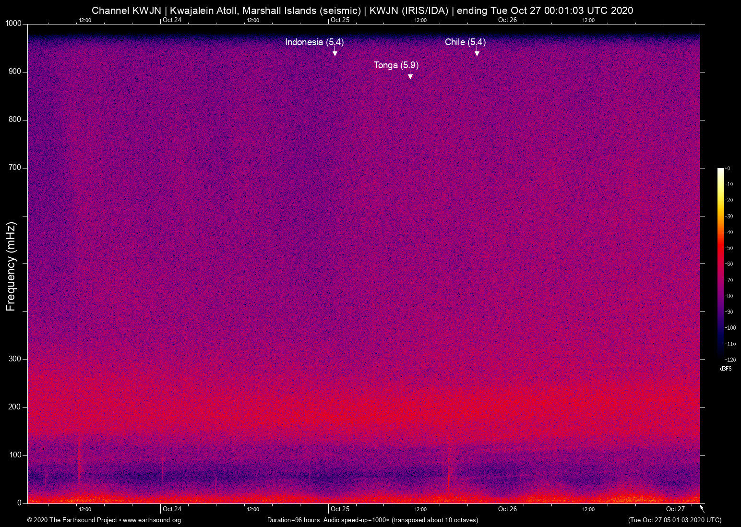This screenshot has height=527, width=741.
Task: Click the 900 frequency axis label
Action: coord(15,72)
